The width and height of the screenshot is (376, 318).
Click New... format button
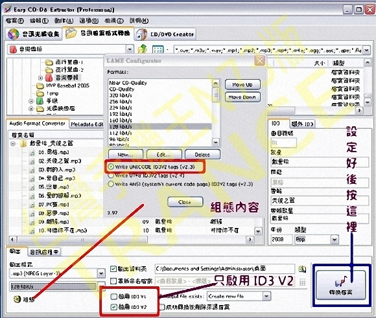pos(125,155)
